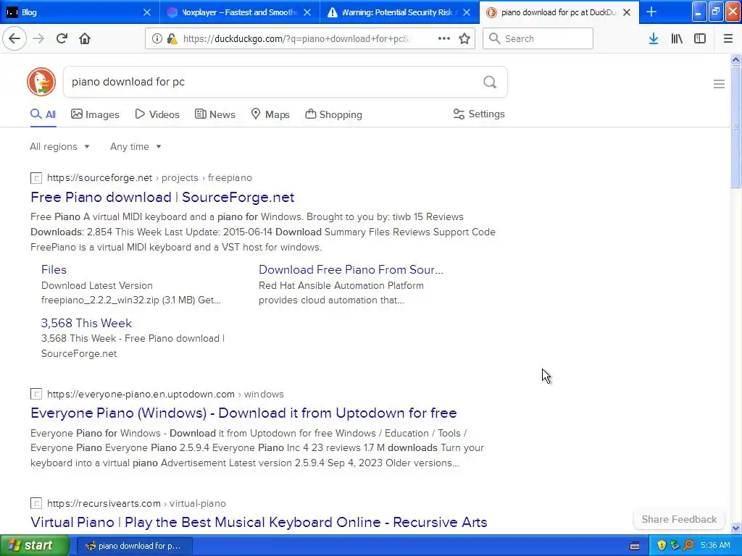Viewport: 742px width, 556px height.
Task: Go back to the previous page
Action: coord(14,38)
